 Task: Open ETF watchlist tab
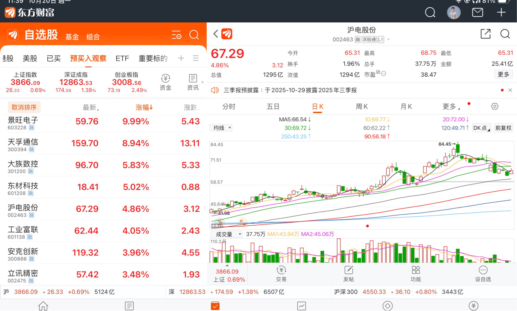coord(122,58)
